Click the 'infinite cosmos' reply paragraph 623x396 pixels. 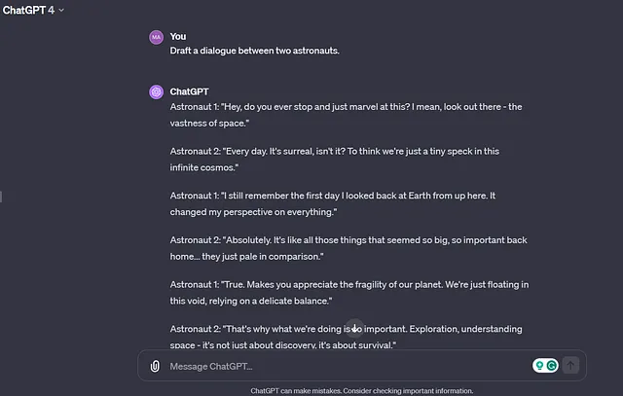point(335,160)
